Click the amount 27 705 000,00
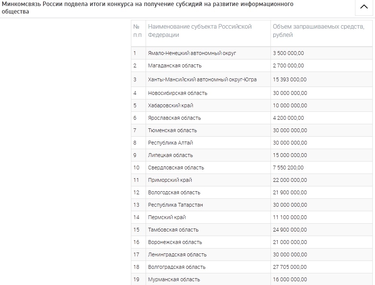The width and height of the screenshot is (375, 285). click(x=290, y=267)
